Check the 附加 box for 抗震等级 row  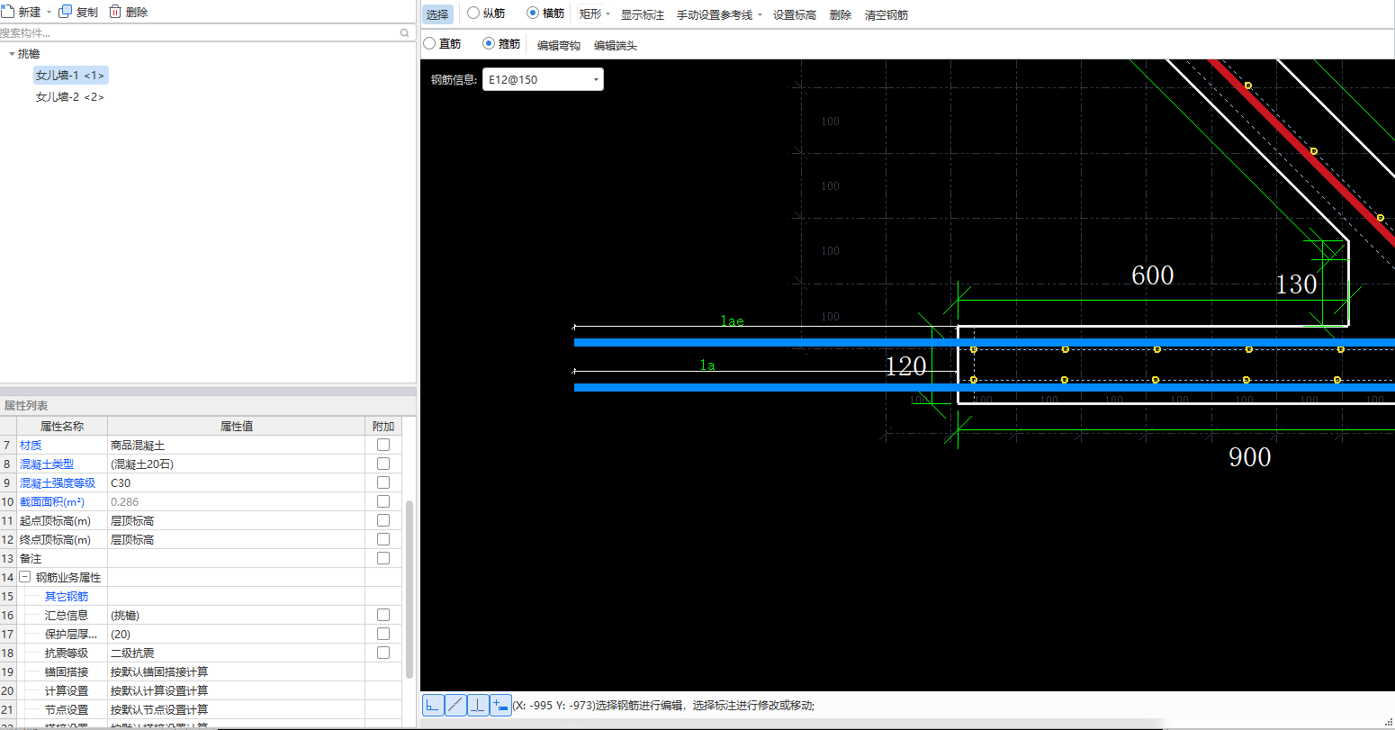coord(383,653)
